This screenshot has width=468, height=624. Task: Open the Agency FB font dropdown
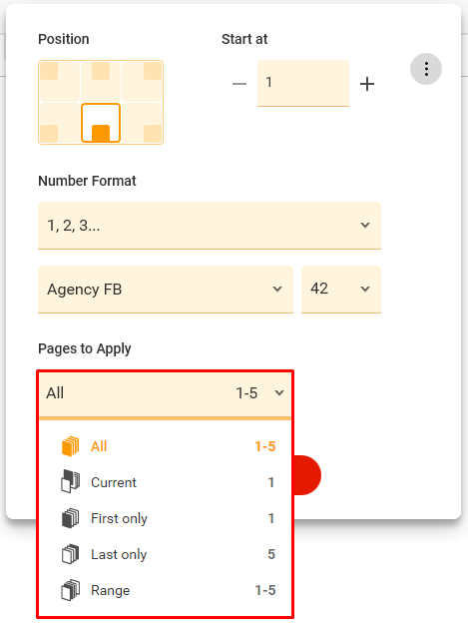coord(166,290)
